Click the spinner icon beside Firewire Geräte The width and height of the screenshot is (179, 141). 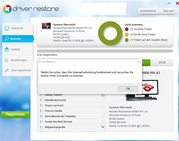click(42, 111)
